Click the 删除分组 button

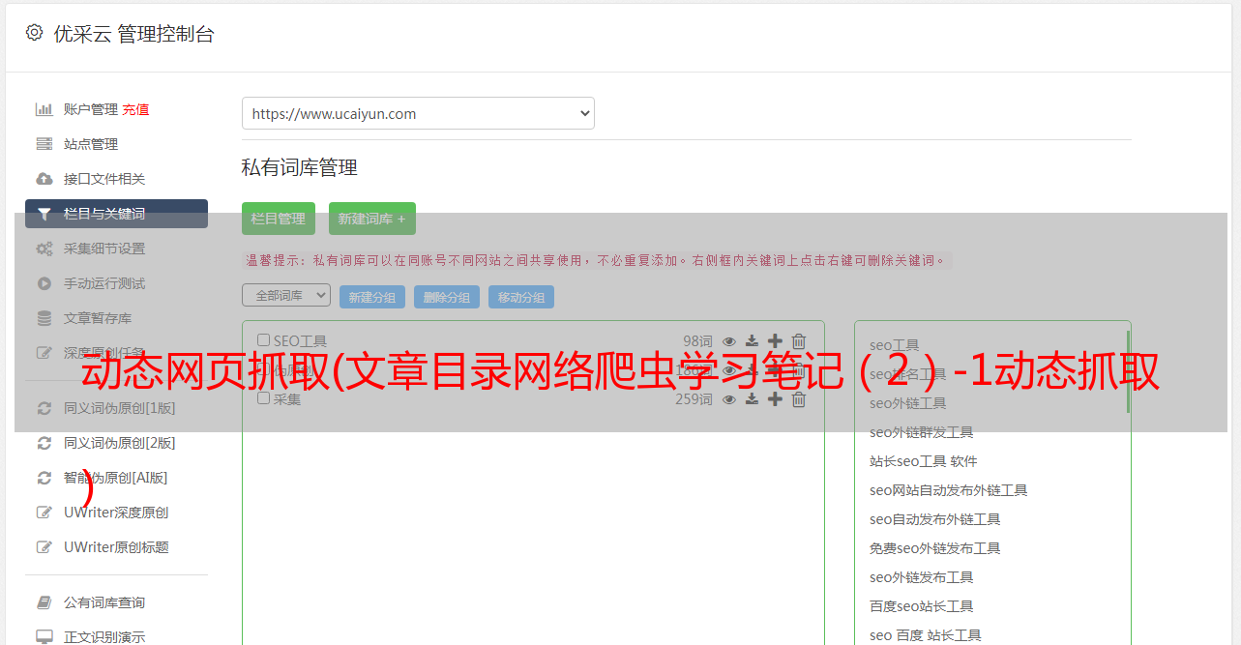click(447, 297)
